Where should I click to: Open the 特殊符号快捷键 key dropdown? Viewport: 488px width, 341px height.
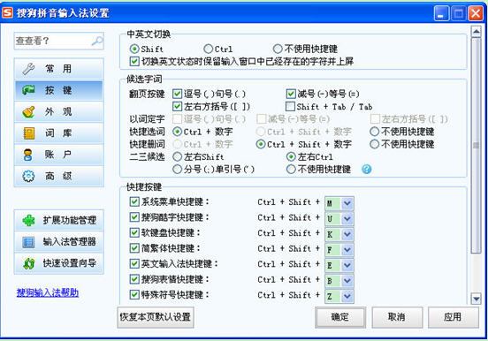(x=347, y=296)
